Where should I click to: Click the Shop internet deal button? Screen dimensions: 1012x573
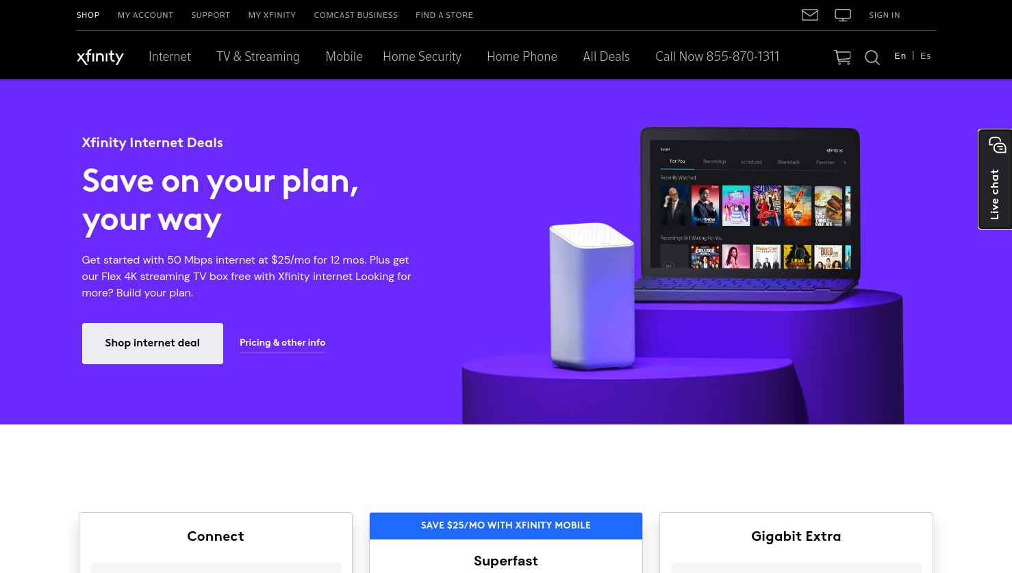point(153,344)
